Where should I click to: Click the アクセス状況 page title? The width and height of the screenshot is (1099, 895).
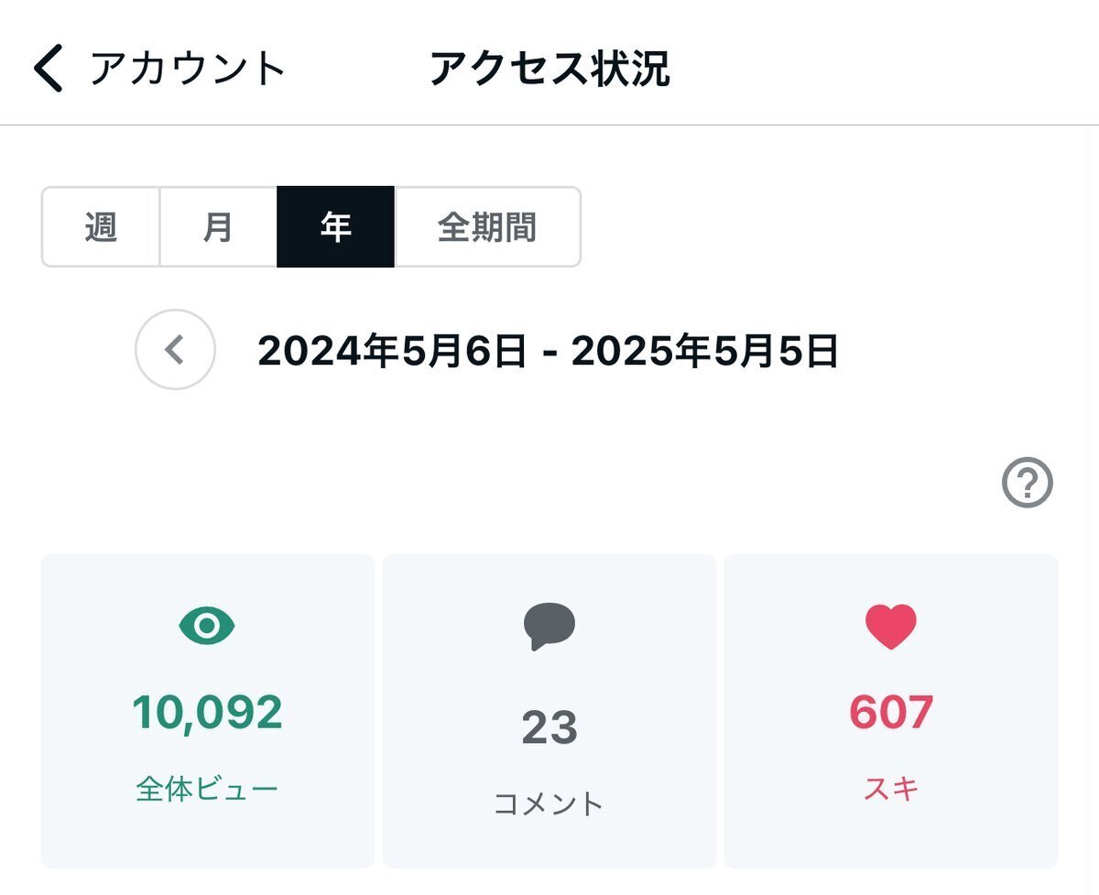(x=549, y=70)
